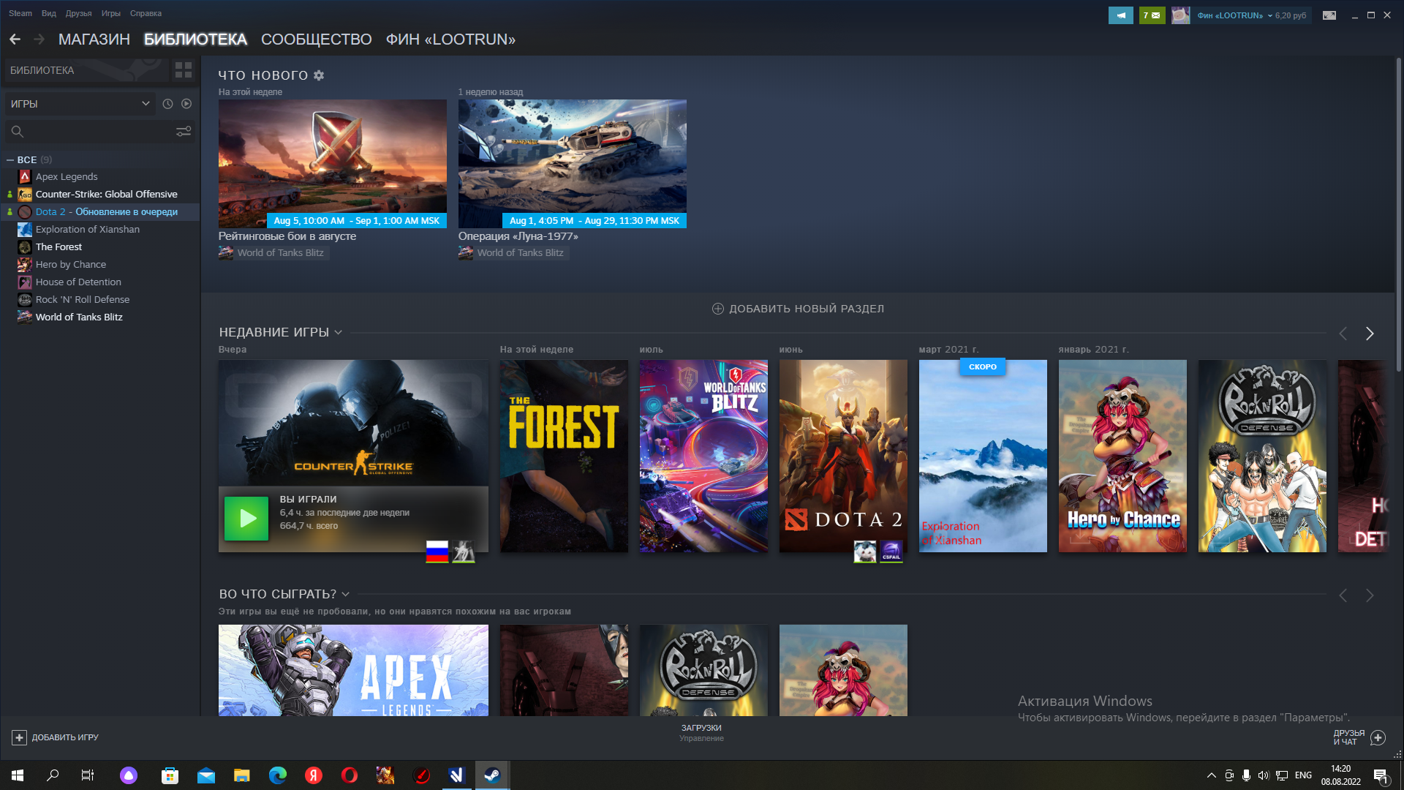Click ДОБАВИТЬ НОВЫЙ РАЗДЕЛ button

pos(798,309)
